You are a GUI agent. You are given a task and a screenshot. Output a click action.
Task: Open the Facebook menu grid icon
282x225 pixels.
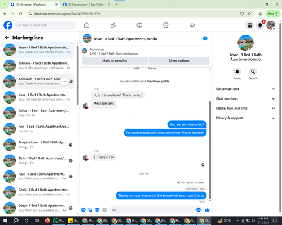coord(249,25)
